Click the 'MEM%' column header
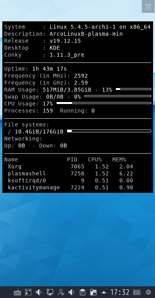The image size is (155, 298). pyautogui.click(x=119, y=159)
